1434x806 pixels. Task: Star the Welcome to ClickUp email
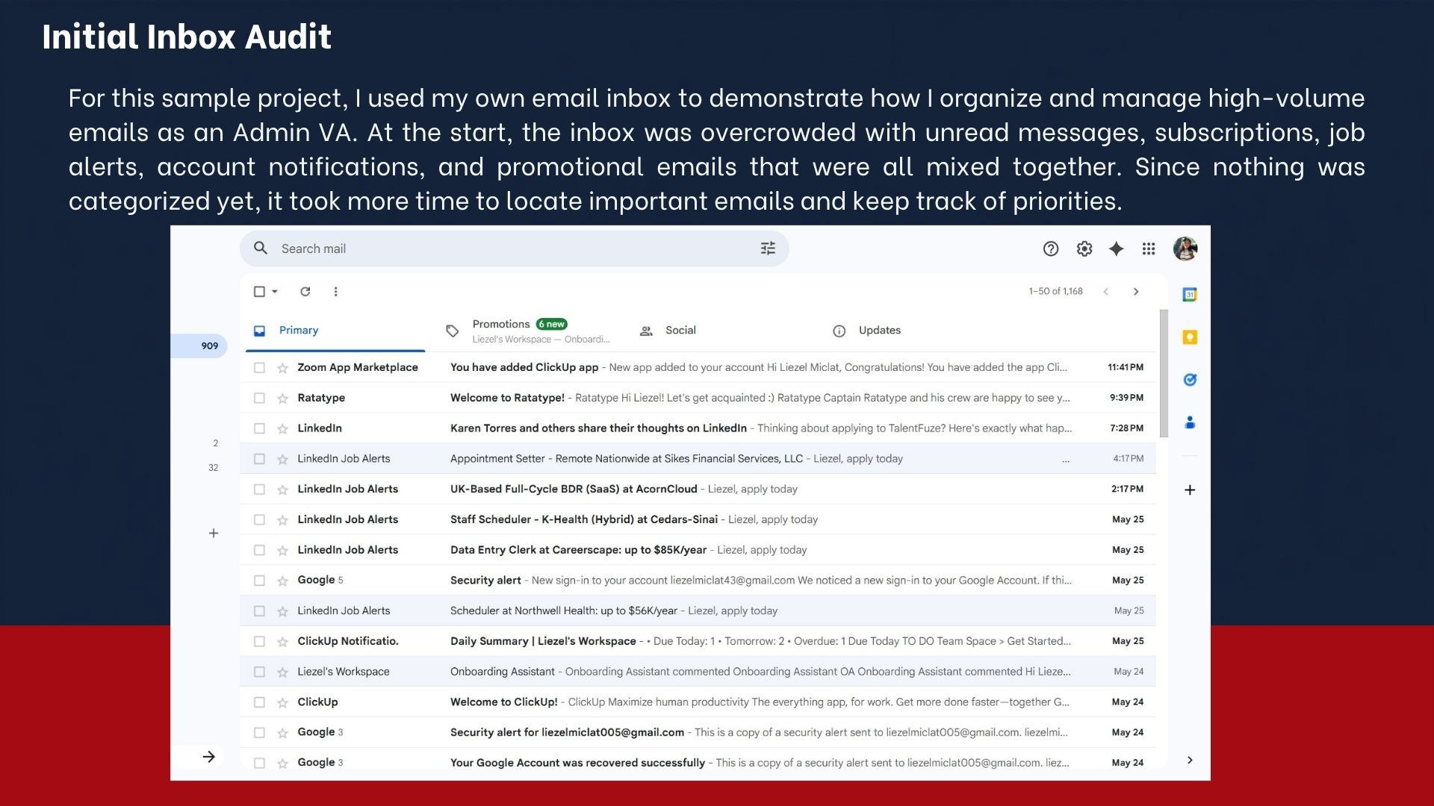click(282, 702)
